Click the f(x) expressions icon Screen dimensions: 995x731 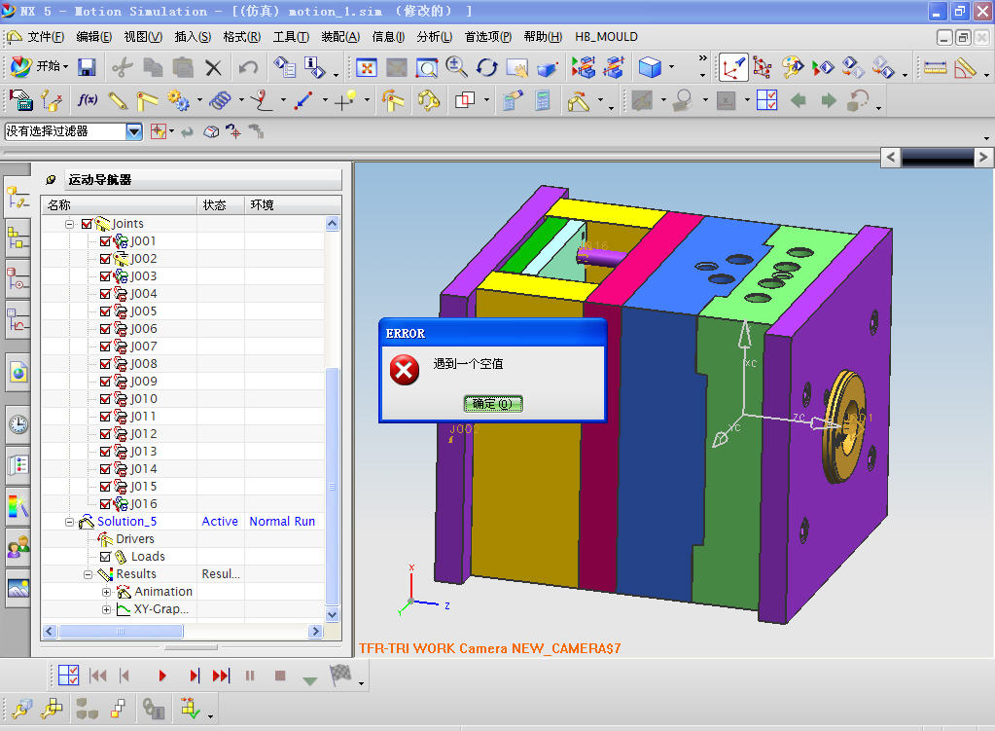tap(87, 99)
